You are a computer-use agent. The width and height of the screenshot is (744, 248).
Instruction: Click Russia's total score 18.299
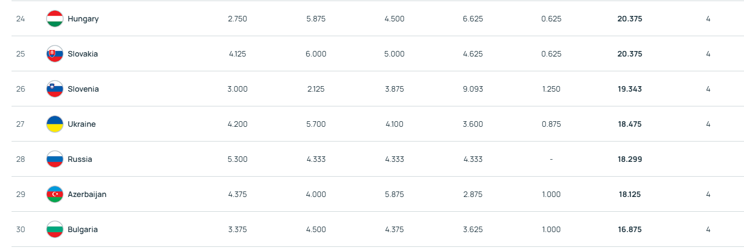click(629, 159)
